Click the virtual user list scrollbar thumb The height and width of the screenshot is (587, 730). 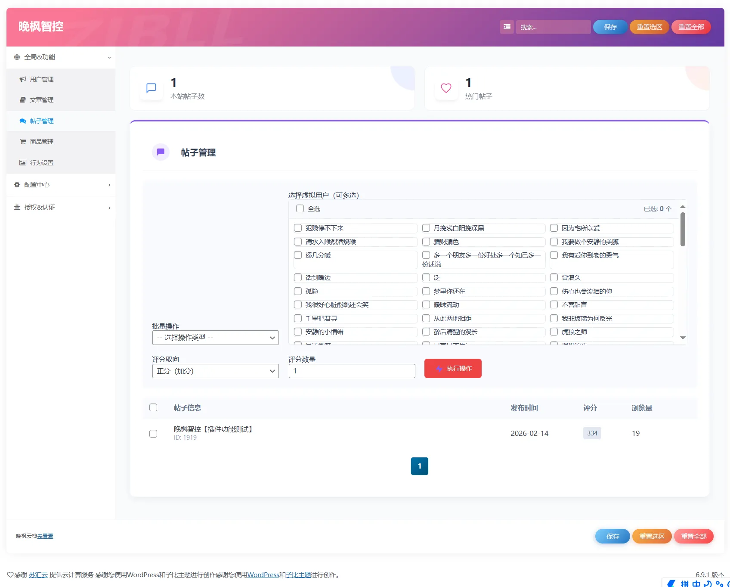(x=683, y=229)
